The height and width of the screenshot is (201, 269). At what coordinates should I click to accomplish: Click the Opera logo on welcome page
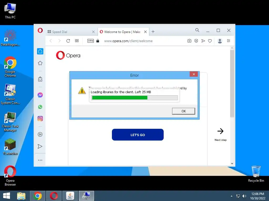coord(68,55)
